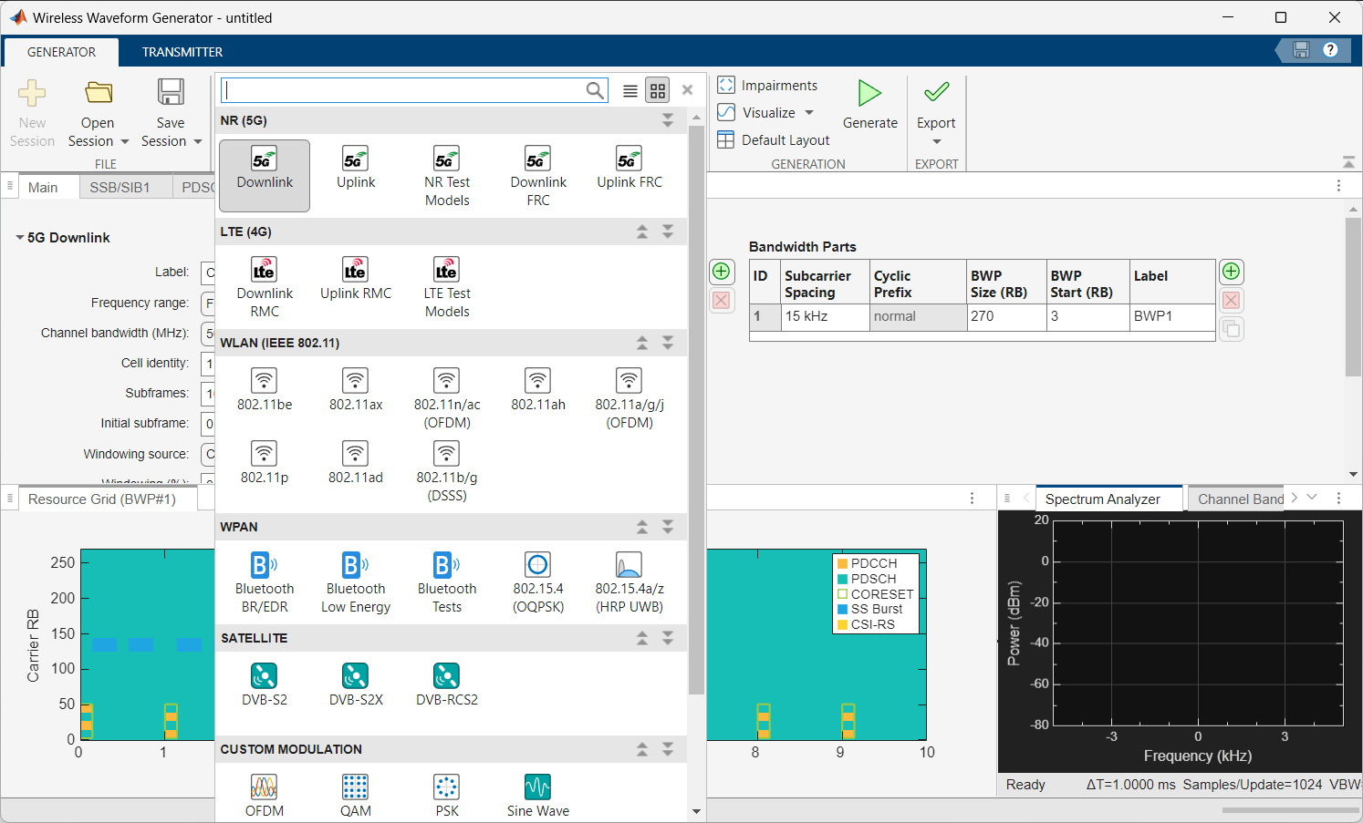Open the SSB/SIB1 tab
1363x823 pixels.
(x=120, y=187)
